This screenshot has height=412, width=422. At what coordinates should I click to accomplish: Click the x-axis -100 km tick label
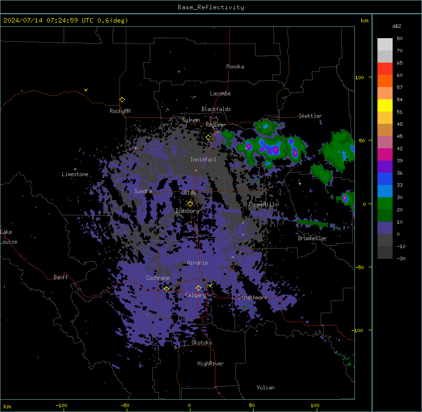(61, 405)
